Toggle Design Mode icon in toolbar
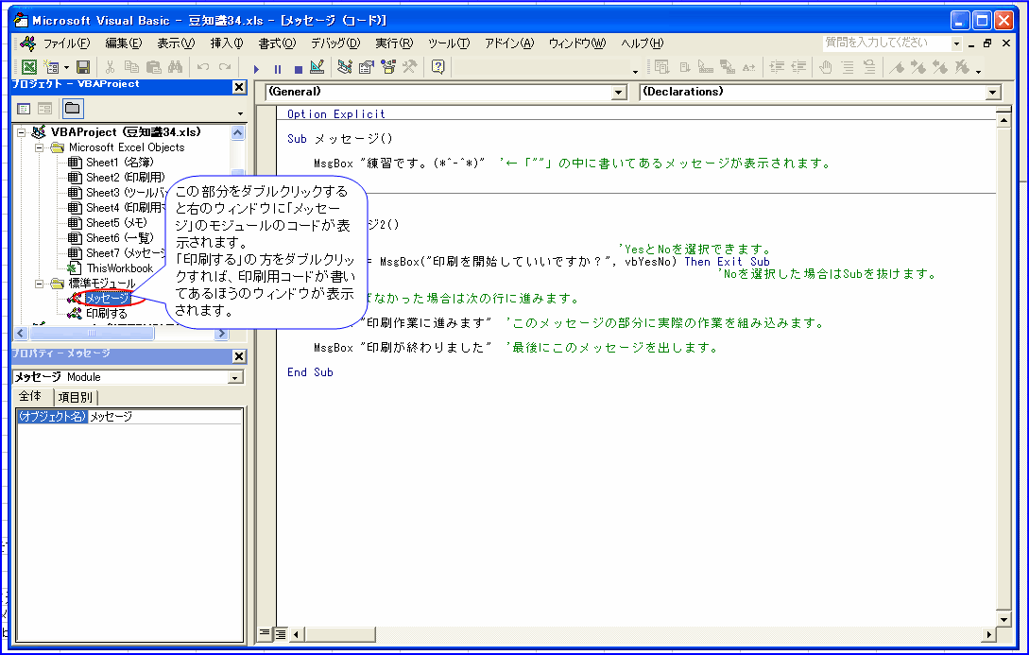 [317, 67]
